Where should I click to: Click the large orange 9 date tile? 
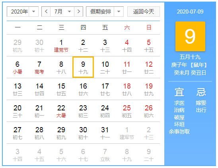point(190,36)
